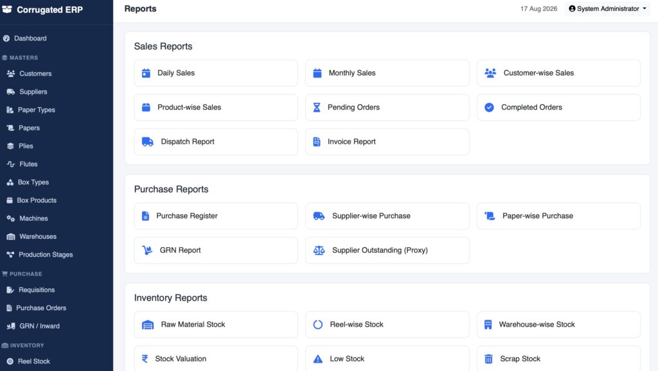The height and width of the screenshot is (371, 658).
Task: Open the System Administrator user dropdown
Action: point(607,9)
